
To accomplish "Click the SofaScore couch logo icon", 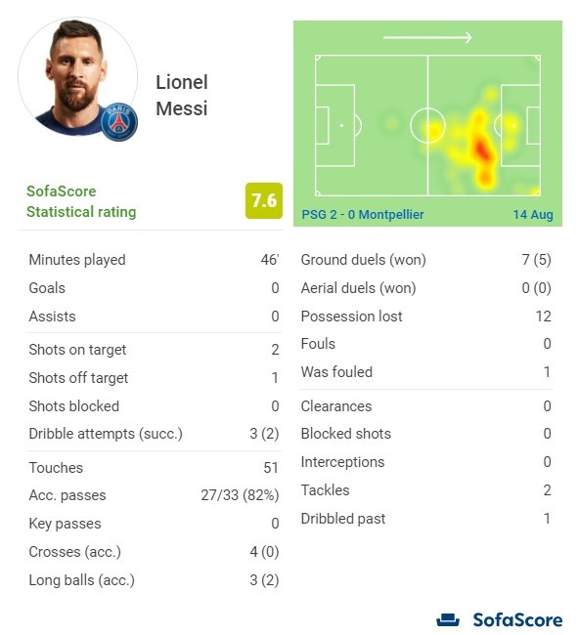I will click(x=448, y=620).
